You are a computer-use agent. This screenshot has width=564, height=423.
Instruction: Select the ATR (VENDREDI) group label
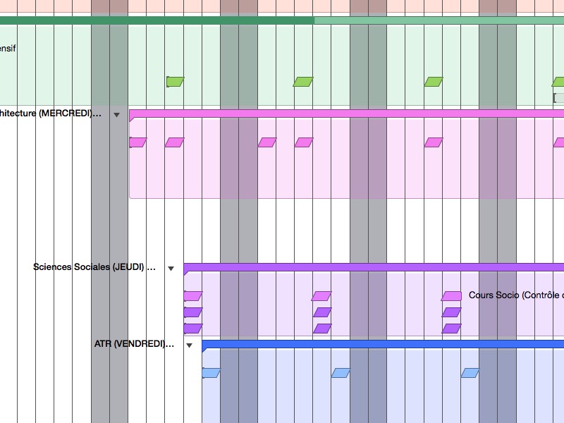pyautogui.click(x=134, y=344)
